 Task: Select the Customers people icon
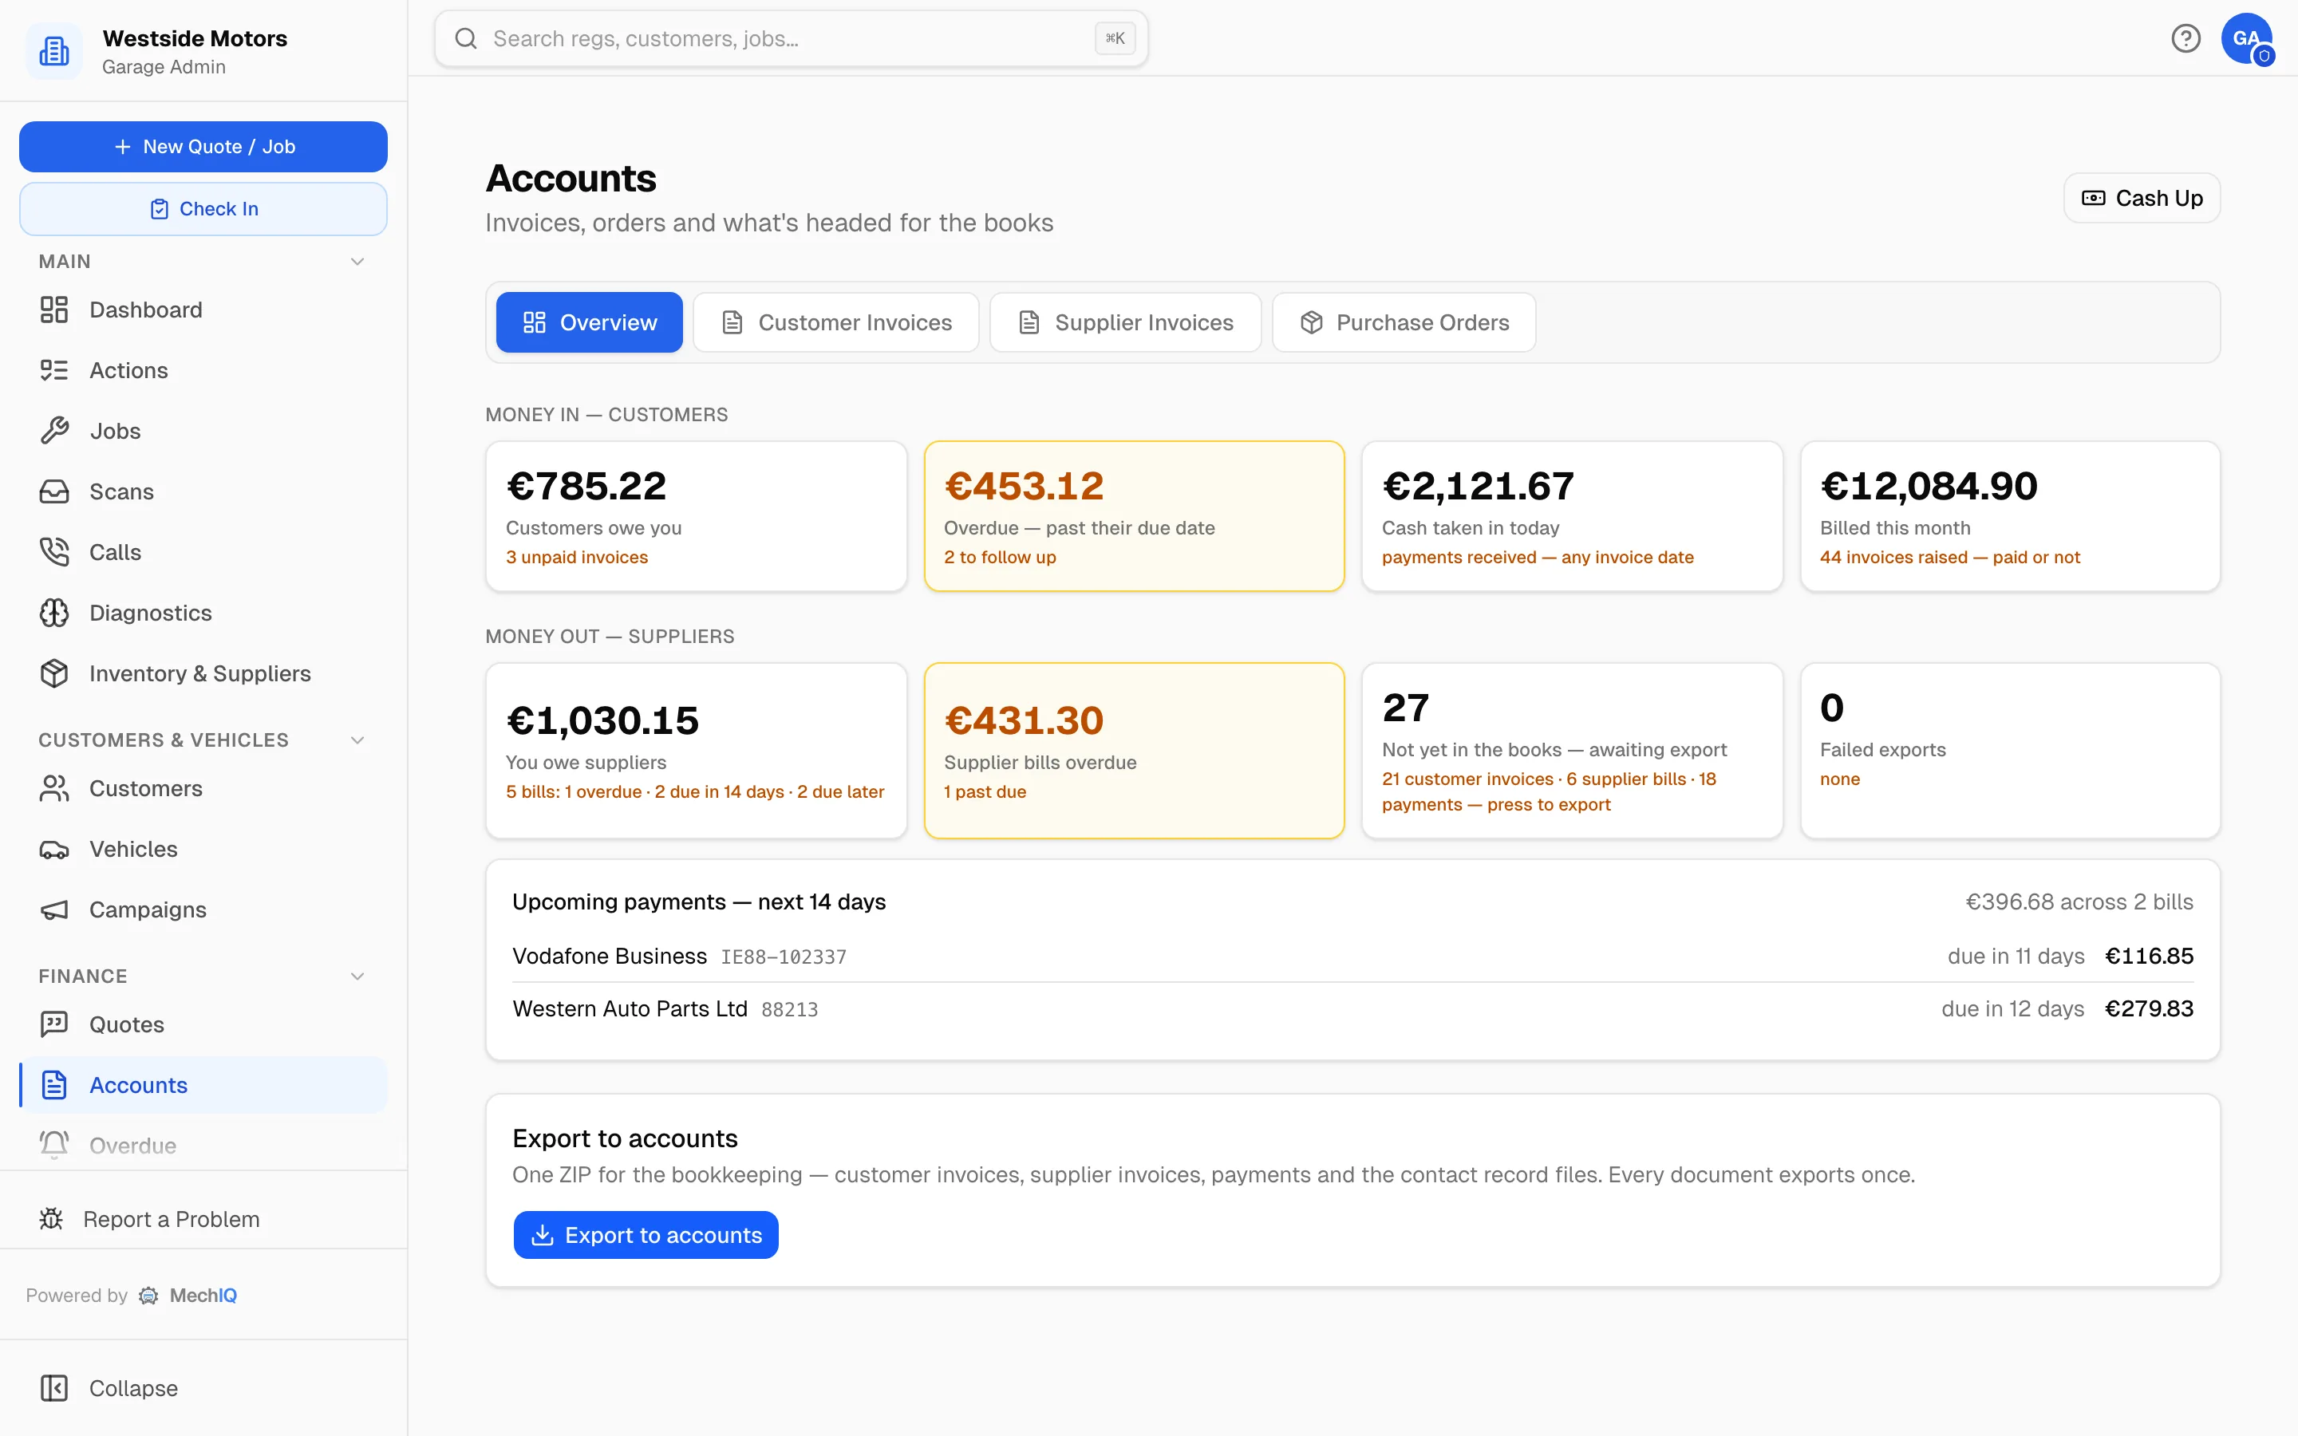[54, 788]
